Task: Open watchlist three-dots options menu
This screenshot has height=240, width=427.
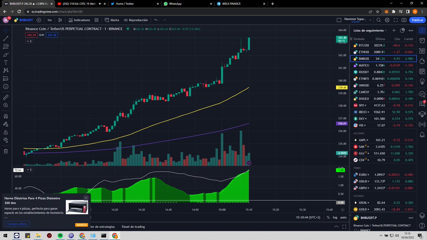Action: (x=411, y=31)
